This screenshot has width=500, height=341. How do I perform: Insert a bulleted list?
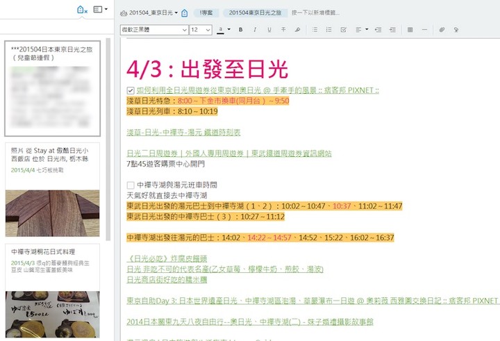(315, 30)
